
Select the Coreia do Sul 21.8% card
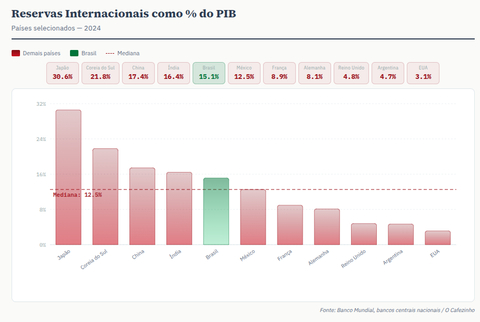pos(101,73)
